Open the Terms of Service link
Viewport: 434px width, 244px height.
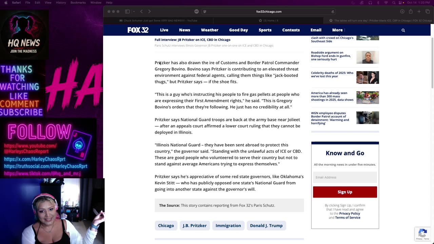(x=348, y=218)
